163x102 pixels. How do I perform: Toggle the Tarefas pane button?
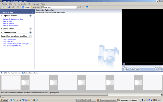(x=26, y=7)
